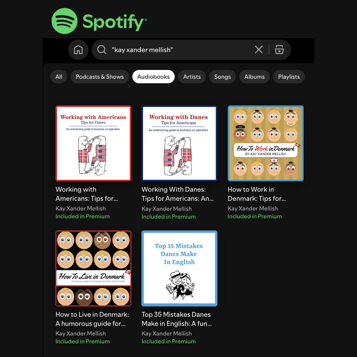Click title link "How to Live in Denmark: A humorous guide"
This screenshot has height=357, width=357.
click(92, 319)
